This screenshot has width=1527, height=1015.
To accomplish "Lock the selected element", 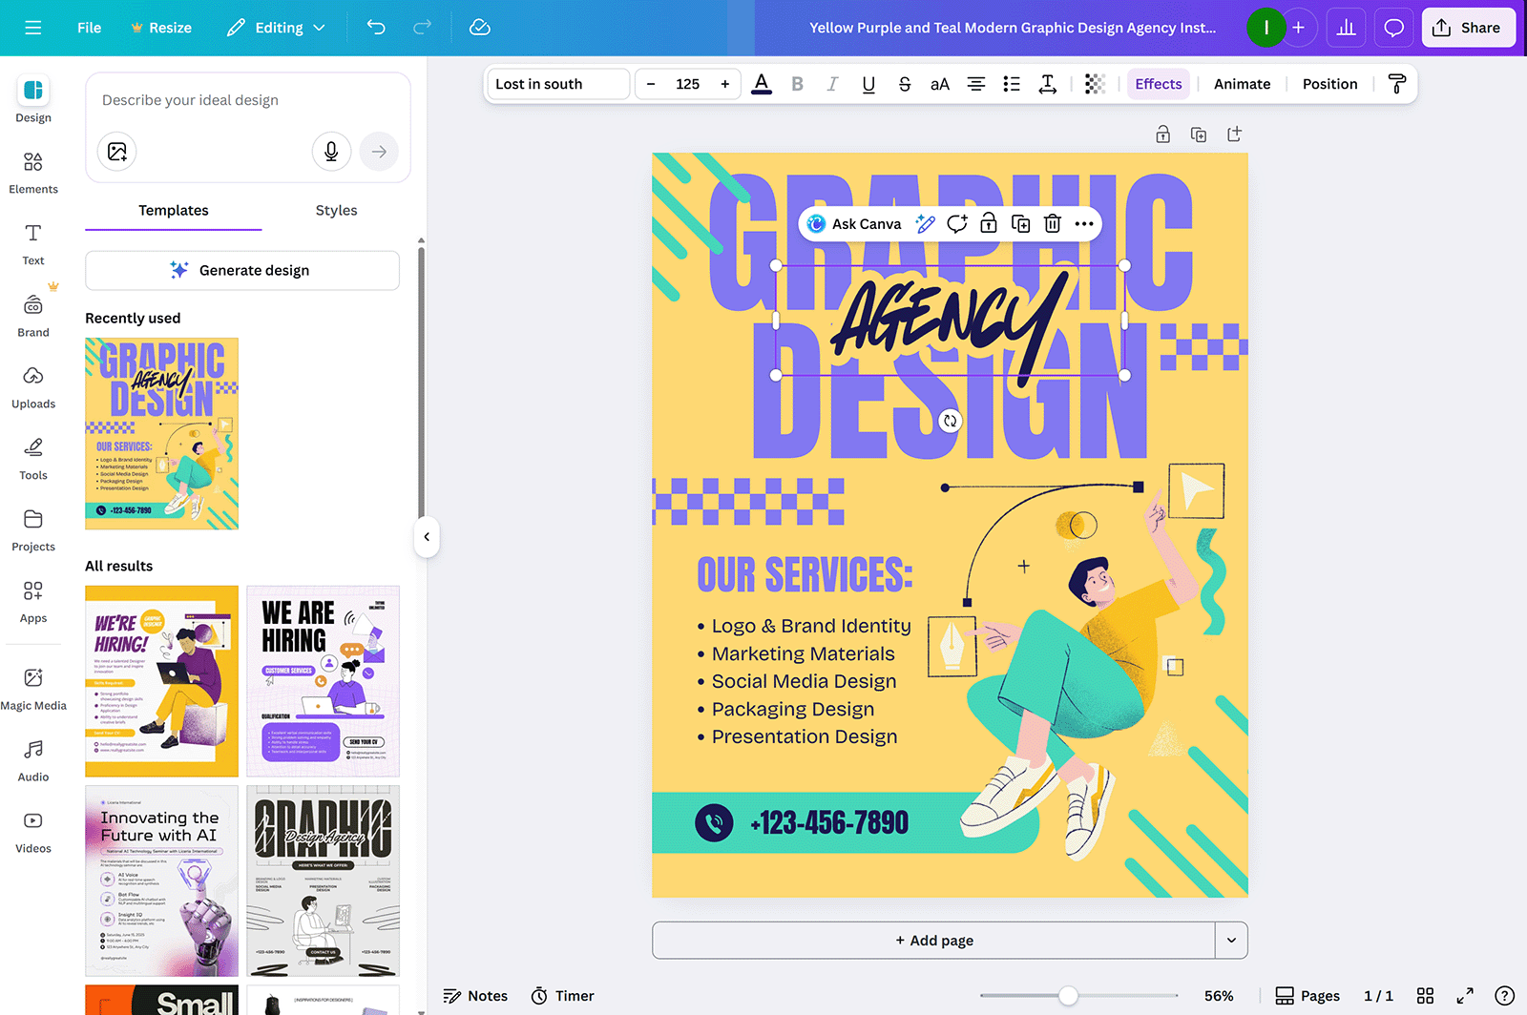I will tap(988, 223).
